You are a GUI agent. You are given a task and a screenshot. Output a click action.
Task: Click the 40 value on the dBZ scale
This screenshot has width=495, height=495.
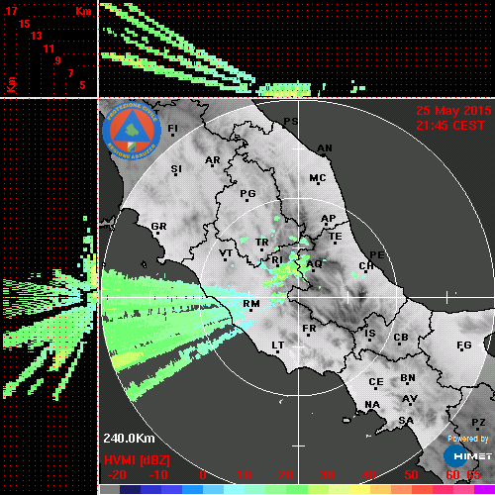coord(369,475)
